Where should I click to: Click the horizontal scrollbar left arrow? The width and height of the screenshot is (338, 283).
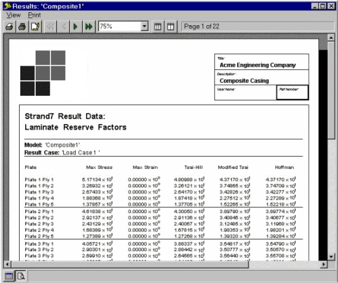point(7,264)
